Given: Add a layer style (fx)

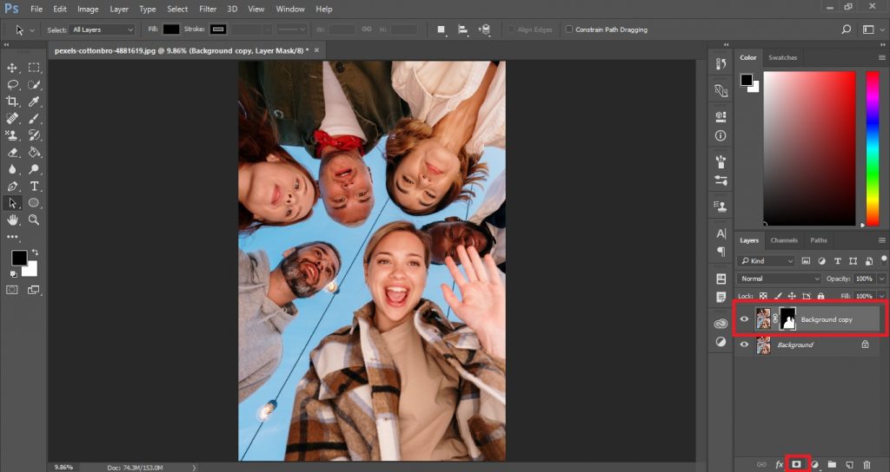Looking at the screenshot, I should tap(780, 464).
